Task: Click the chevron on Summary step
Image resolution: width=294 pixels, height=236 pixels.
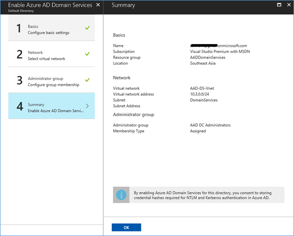Action: 87,106
